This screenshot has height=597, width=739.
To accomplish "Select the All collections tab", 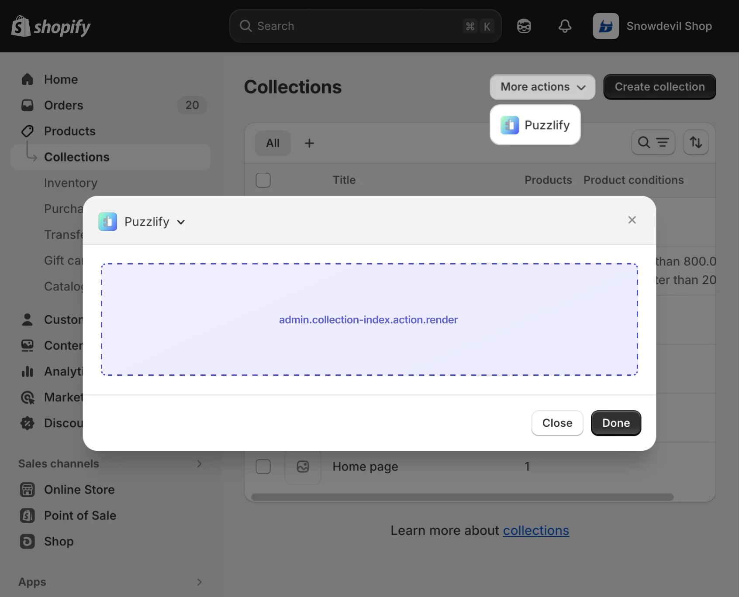I will 273,143.
